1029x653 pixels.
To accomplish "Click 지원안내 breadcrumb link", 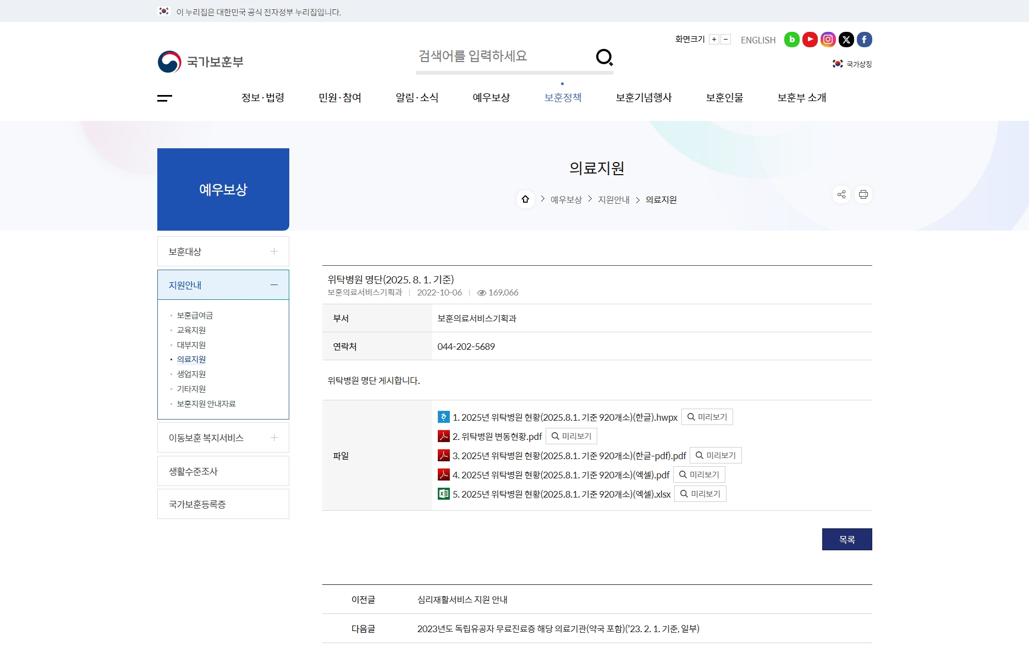I will [614, 200].
